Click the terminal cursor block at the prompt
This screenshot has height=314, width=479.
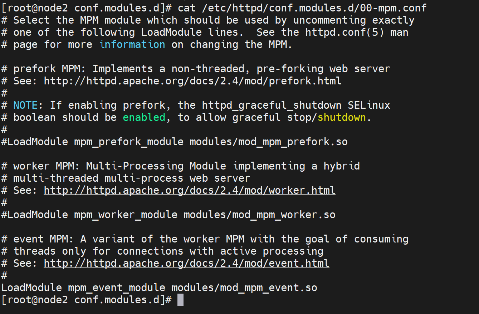pyautogui.click(x=180, y=300)
